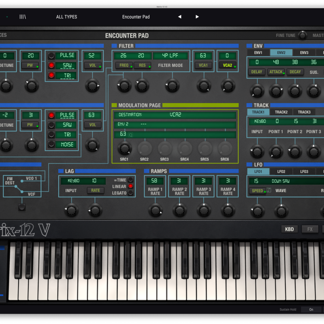This screenshot has height=324, width=324.
Task: Select TRACK1 tab
Action: (258, 112)
